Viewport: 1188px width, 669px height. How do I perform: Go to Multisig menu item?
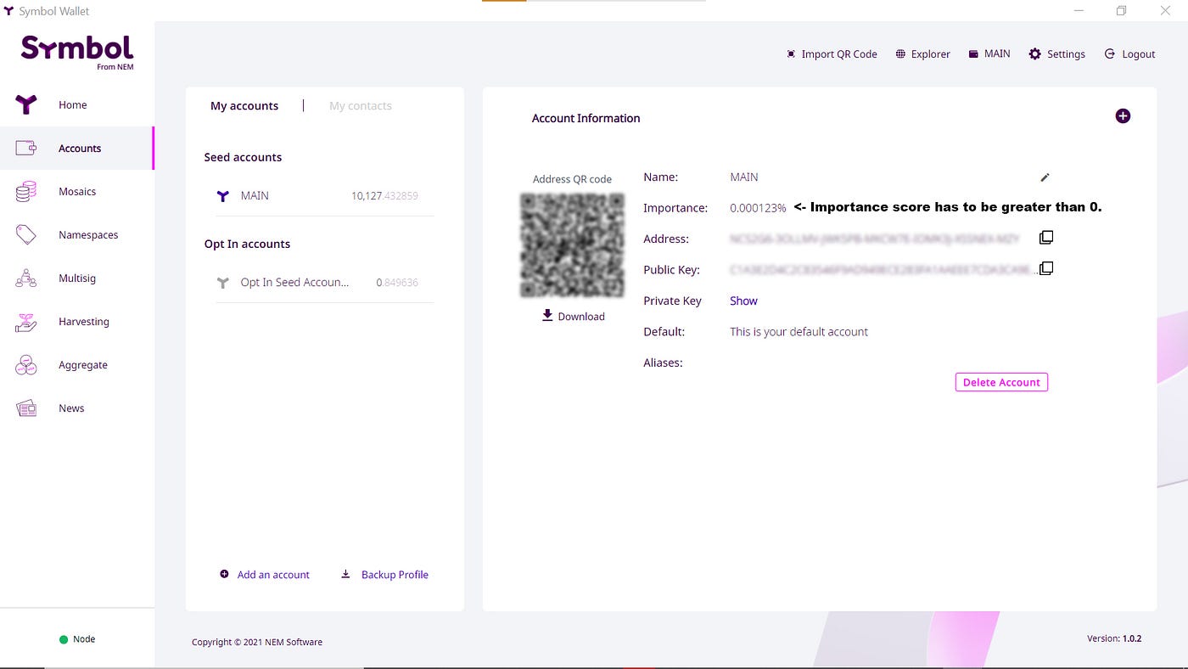click(77, 278)
